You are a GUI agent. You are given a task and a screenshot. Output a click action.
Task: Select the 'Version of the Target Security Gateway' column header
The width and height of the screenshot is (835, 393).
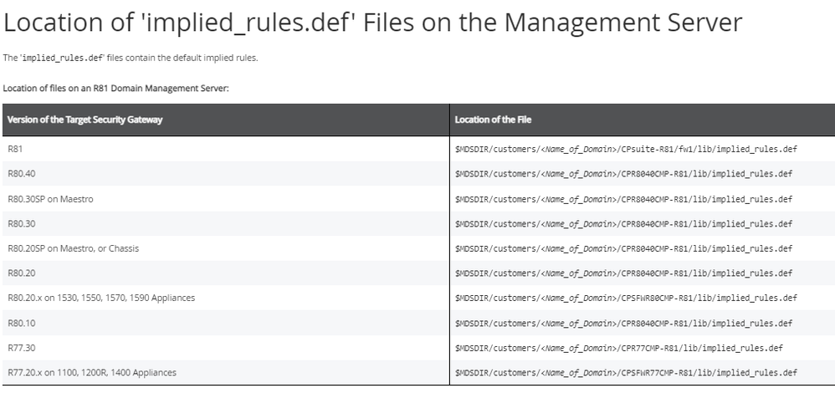[85, 120]
